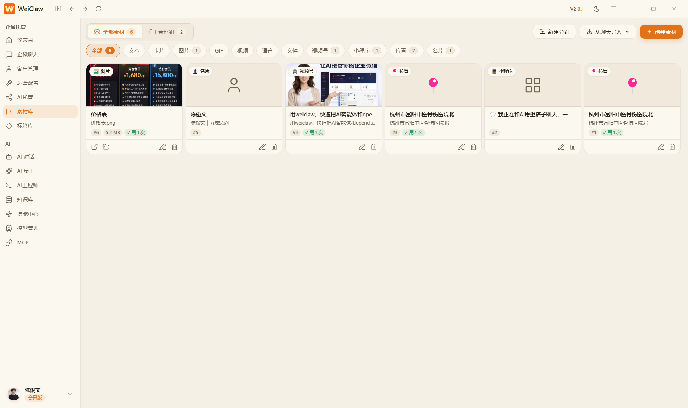Collapse the sidebar using the panel icon
The width and height of the screenshot is (688, 408).
58,9
